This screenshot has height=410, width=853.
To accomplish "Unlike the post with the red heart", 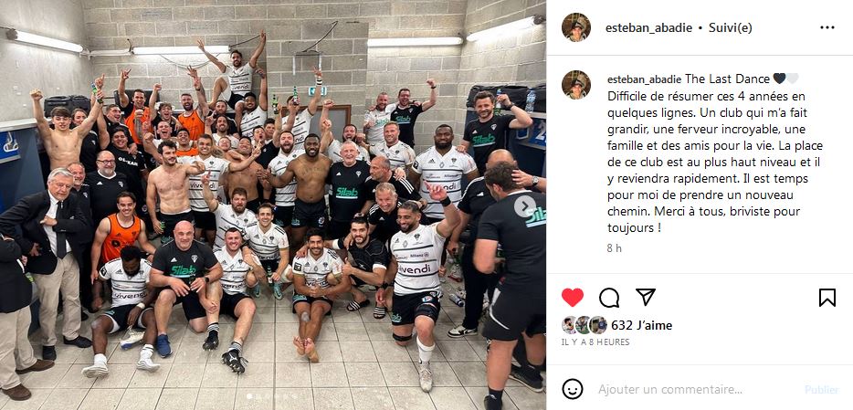I will click(x=573, y=298).
